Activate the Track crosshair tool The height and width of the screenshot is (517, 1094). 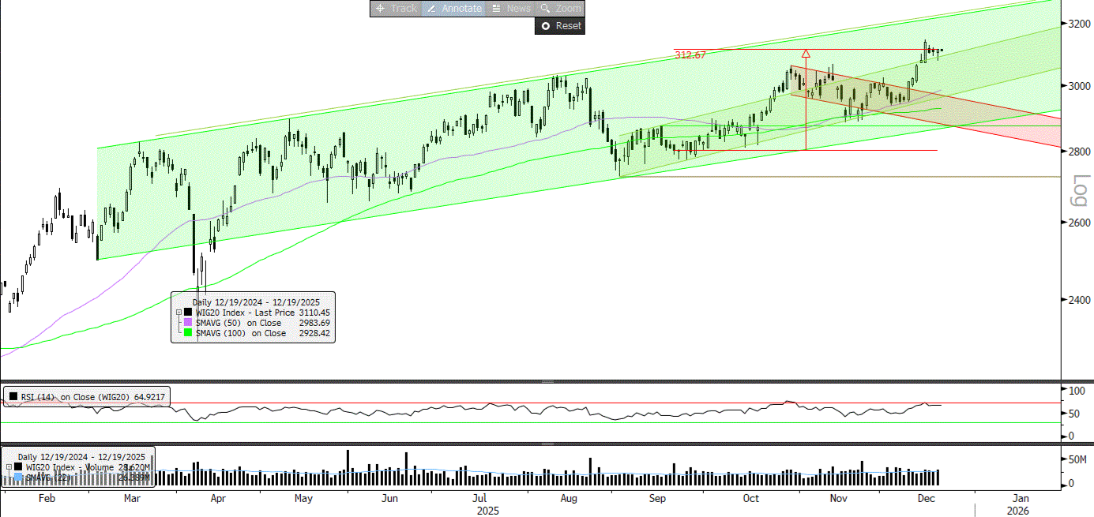[396, 8]
